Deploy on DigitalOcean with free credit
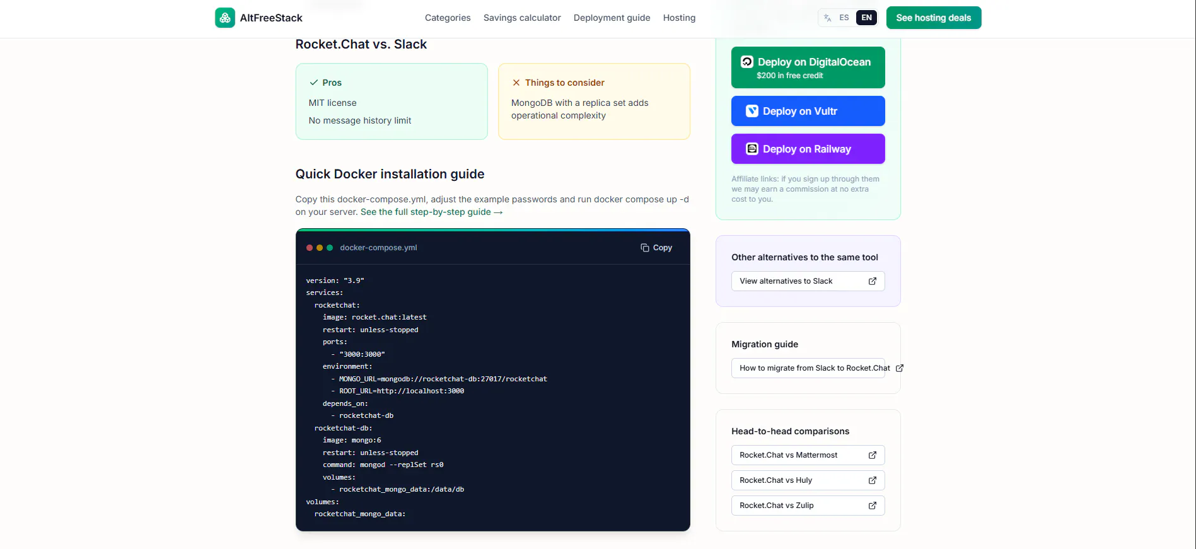 click(x=808, y=67)
